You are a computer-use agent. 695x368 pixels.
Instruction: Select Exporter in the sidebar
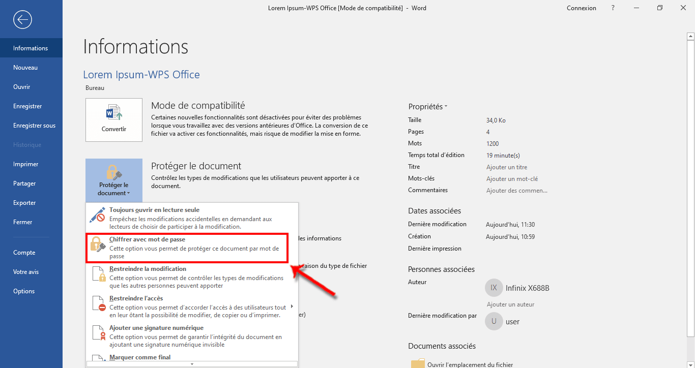[31, 203]
